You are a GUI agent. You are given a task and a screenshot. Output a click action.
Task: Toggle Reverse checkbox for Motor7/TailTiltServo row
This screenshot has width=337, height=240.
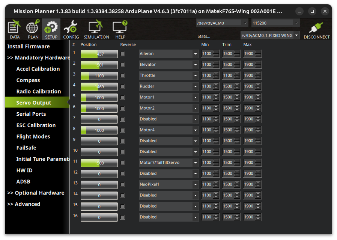[x=122, y=163]
